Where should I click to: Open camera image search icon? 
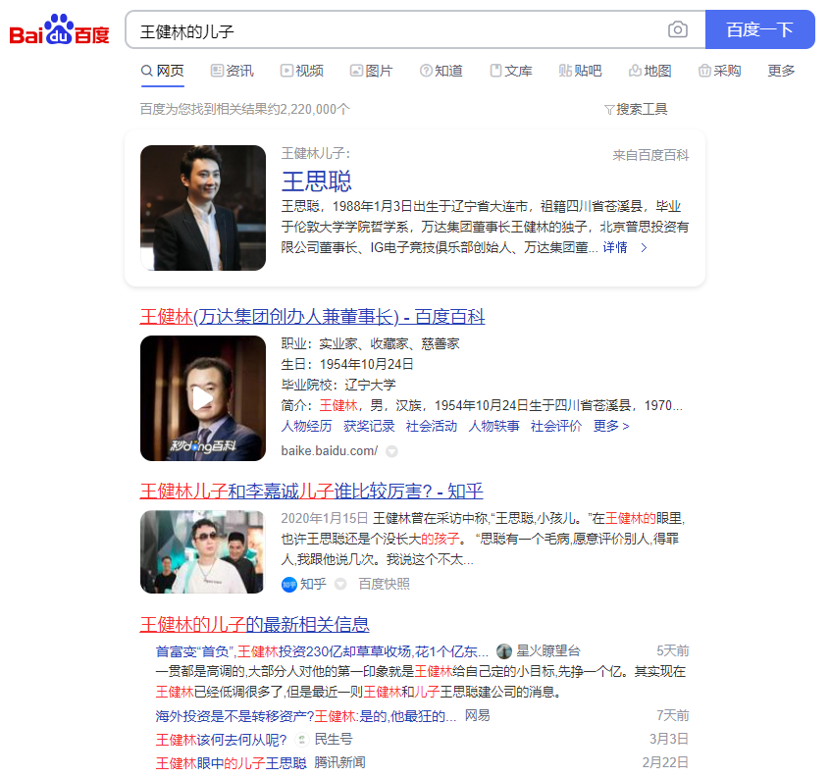pos(678,29)
